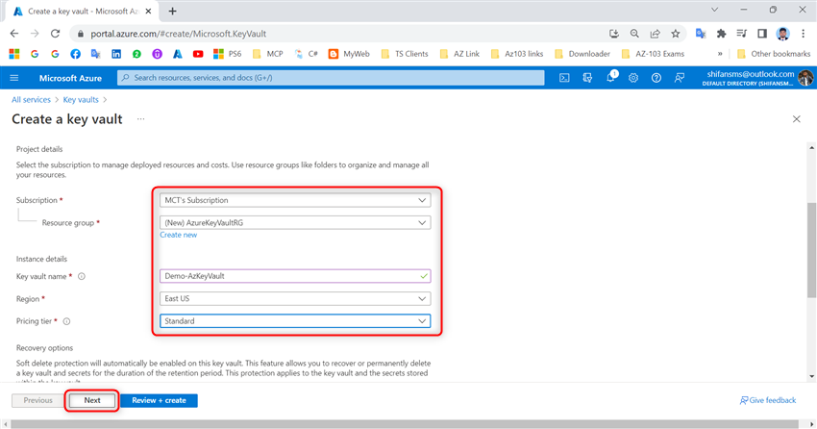Image resolution: width=817 pixels, height=429 pixels.
Task: Click the Microsoft Azure home title
Action: [x=70, y=78]
